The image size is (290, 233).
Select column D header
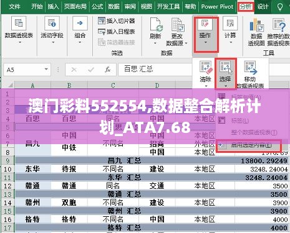157,85
